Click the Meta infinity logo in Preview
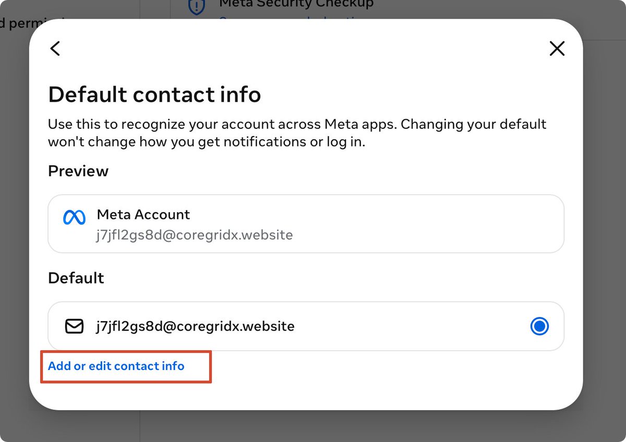Screen dimensions: 626x442 point(74,217)
